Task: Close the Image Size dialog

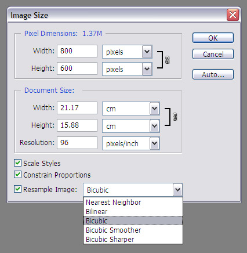Action: tap(233, 15)
